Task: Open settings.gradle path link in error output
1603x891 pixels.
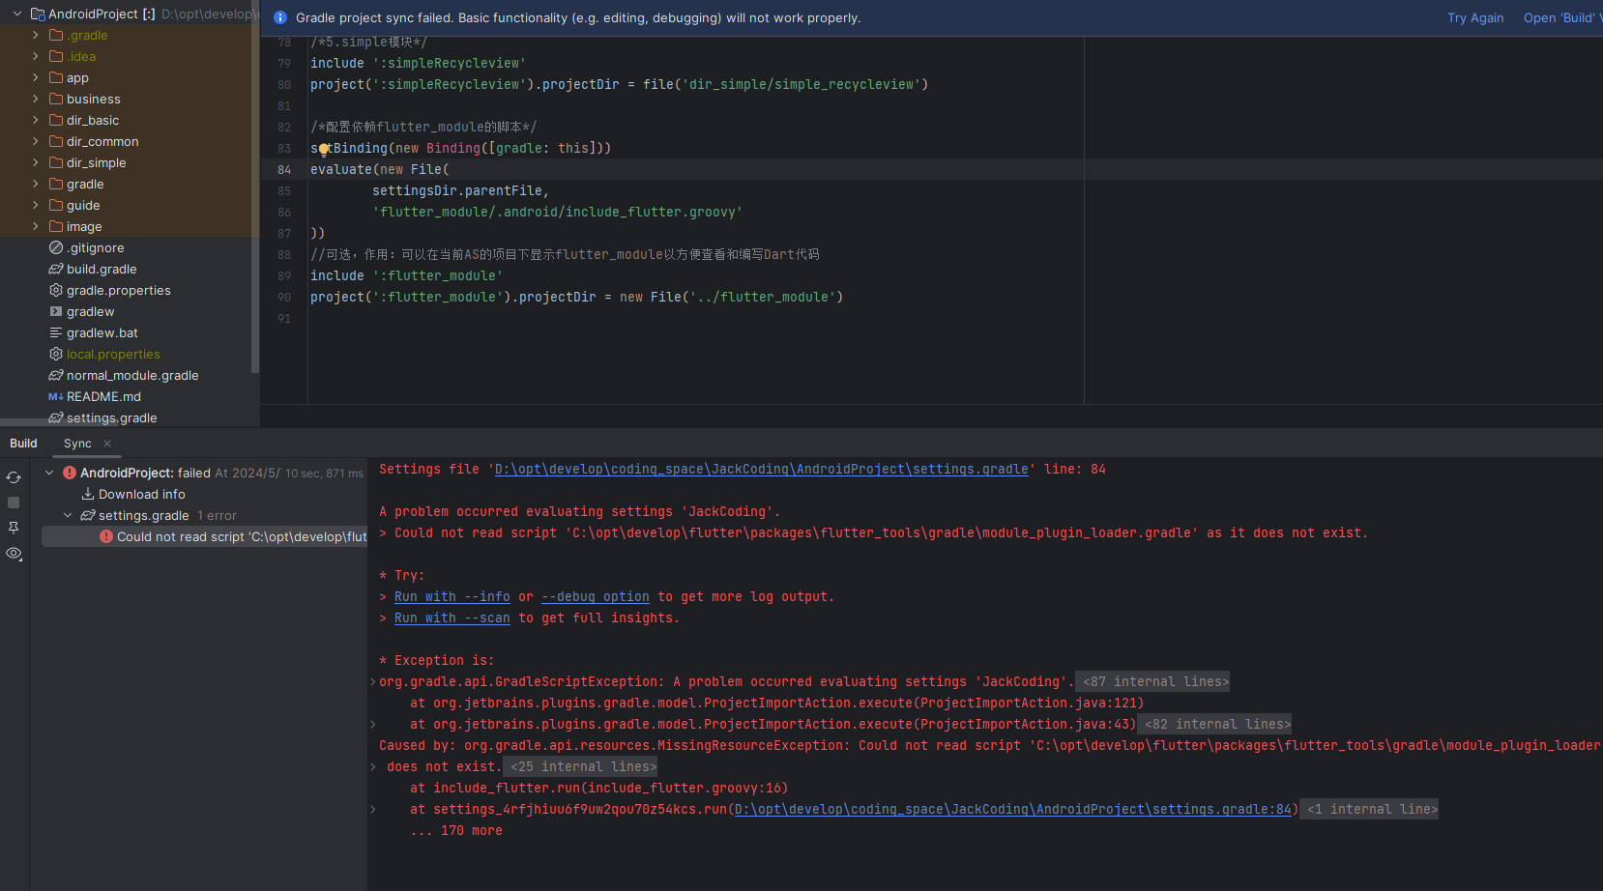Action: (x=762, y=469)
